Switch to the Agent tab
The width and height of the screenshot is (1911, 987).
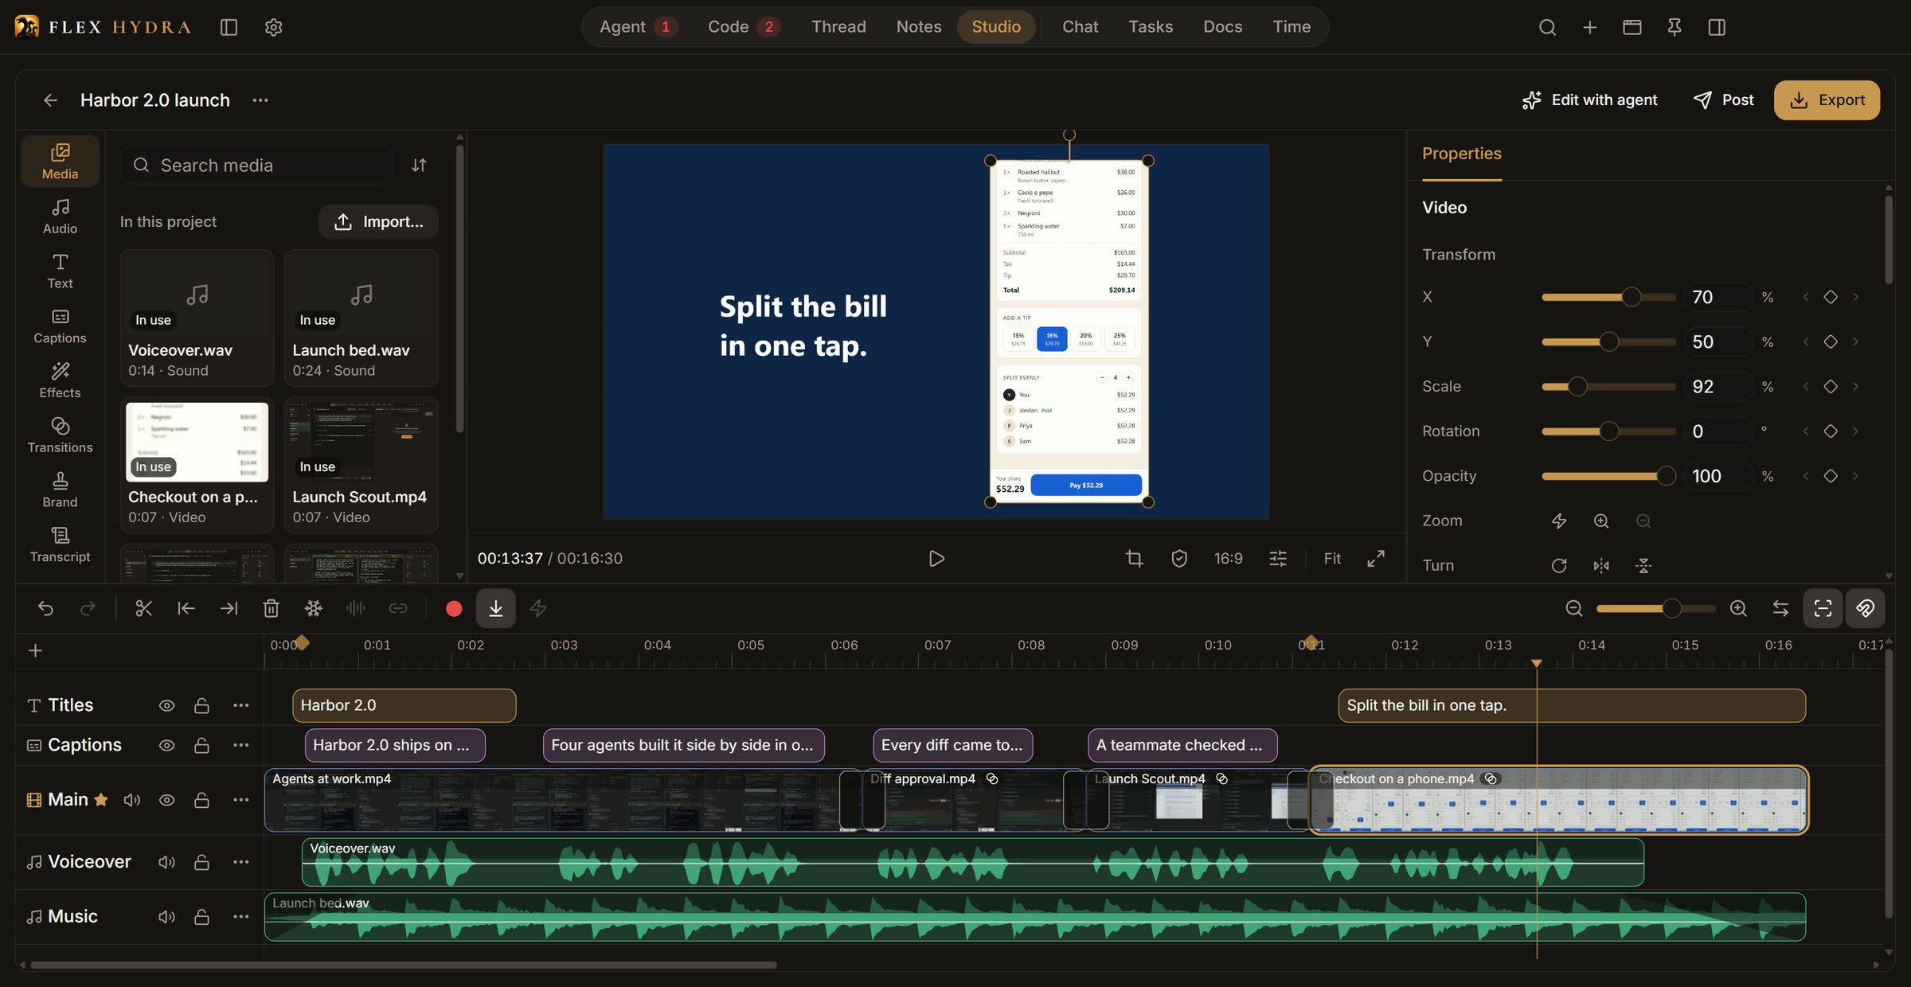pyautogui.click(x=639, y=27)
